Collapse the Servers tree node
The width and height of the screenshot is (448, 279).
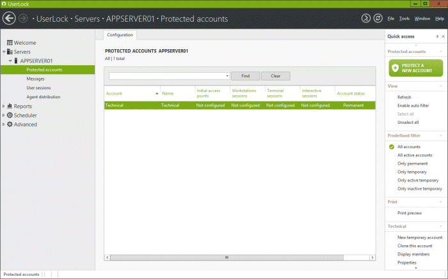pos(3,52)
